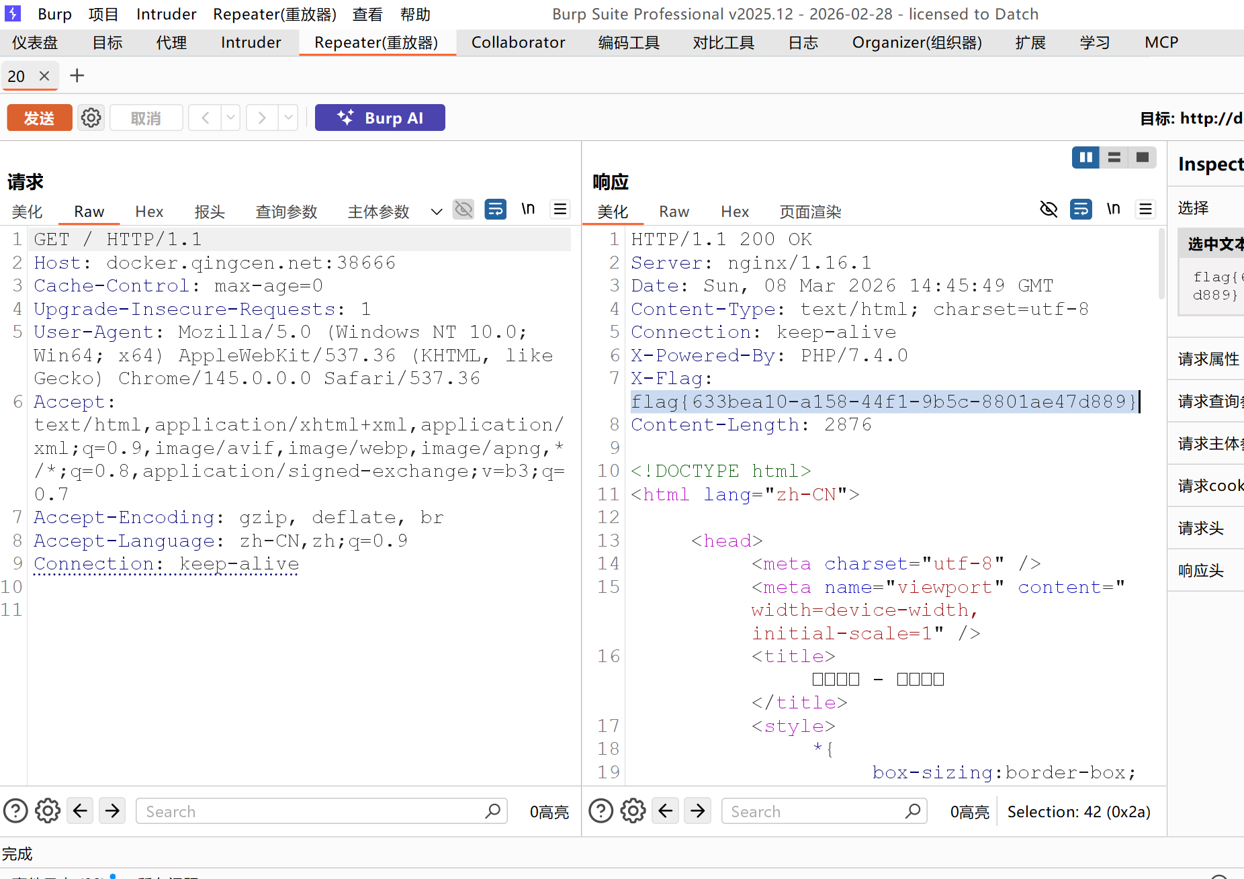Click the response pane vertical scrollbar
Screen dimensions: 1244x879
(x=1161, y=264)
